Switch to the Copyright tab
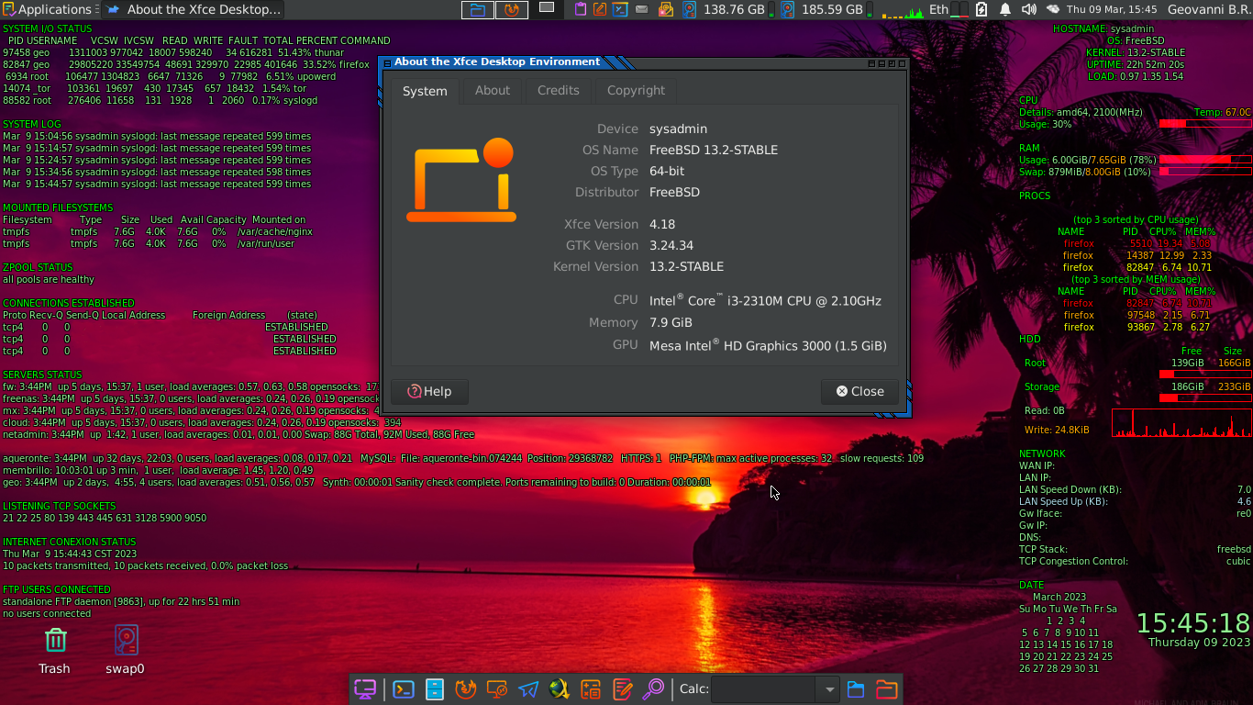The image size is (1253, 705). click(x=636, y=90)
